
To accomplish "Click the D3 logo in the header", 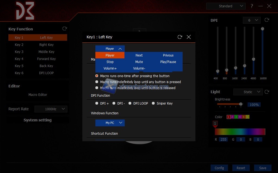I will coord(24,11).
